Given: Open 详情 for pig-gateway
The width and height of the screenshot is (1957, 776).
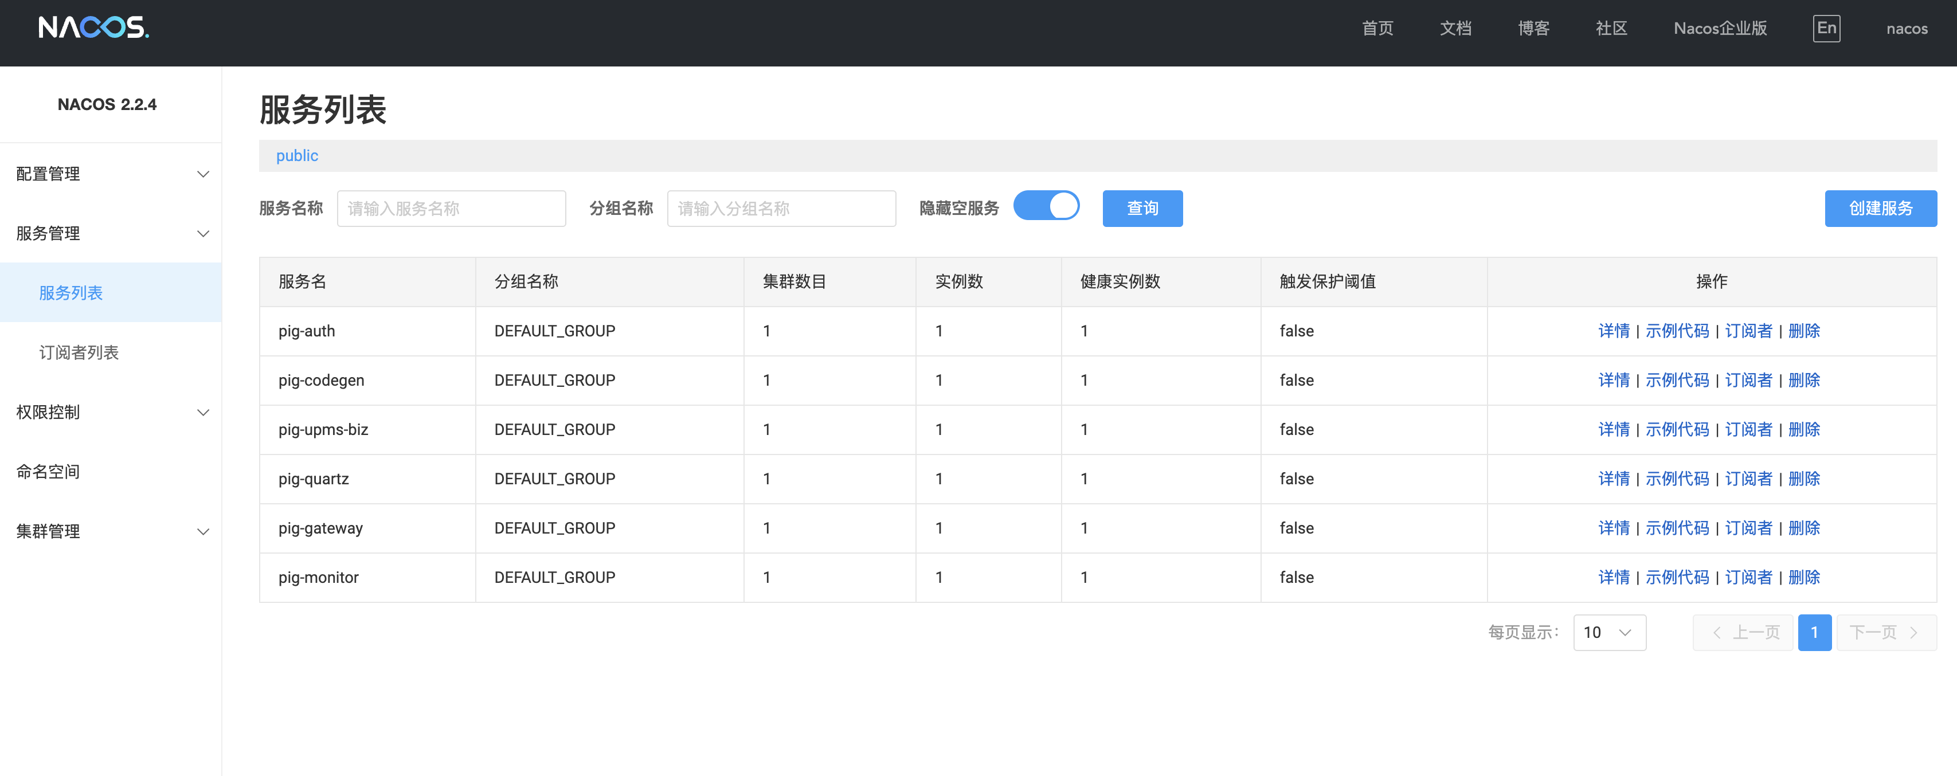Looking at the screenshot, I should [x=1614, y=528].
